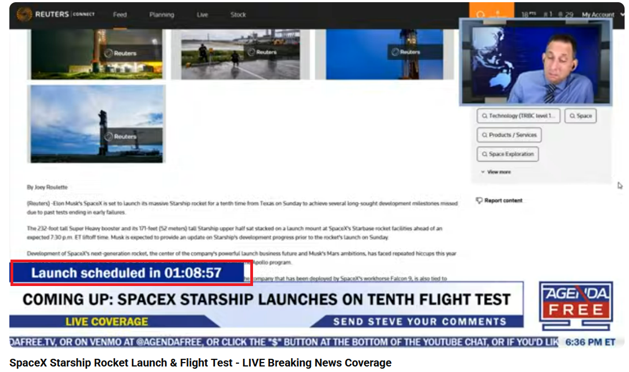This screenshot has height=372, width=629.
Task: Click the Technology (TRBC level 1) tag button
Action: [x=519, y=116]
